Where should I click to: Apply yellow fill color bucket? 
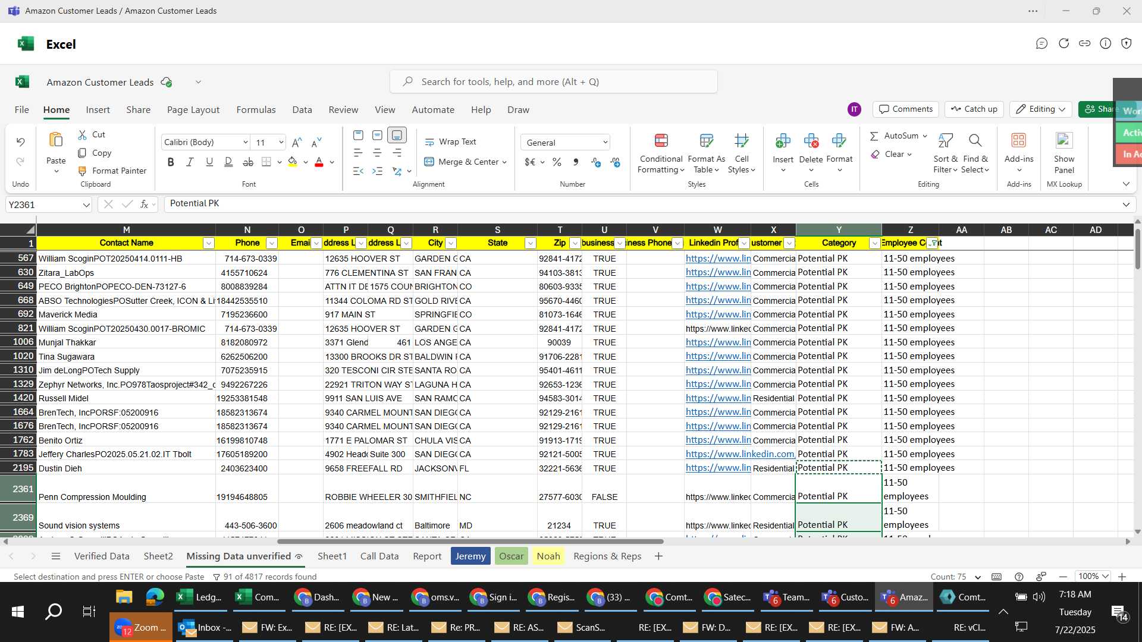pos(293,162)
